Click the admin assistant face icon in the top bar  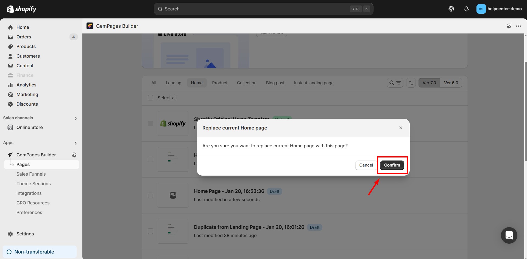point(451,9)
